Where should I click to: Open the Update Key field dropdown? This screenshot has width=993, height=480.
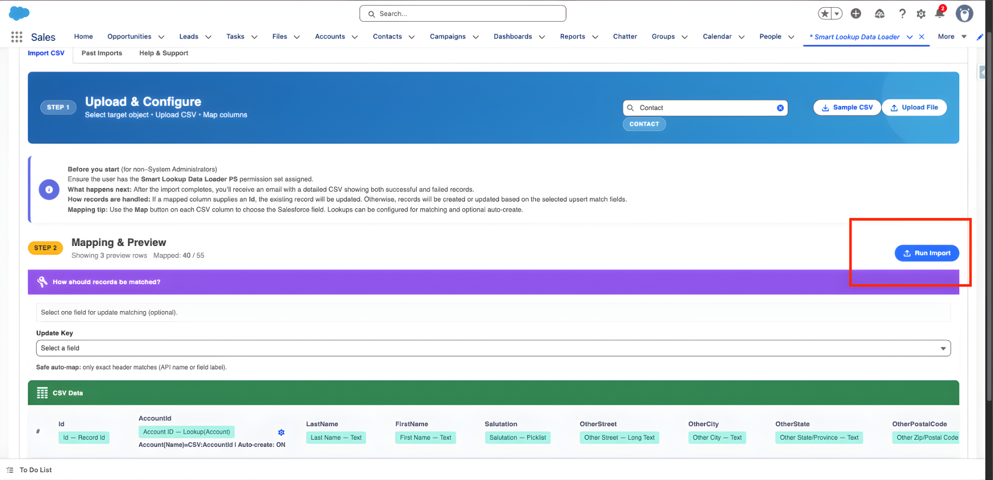tap(943, 348)
